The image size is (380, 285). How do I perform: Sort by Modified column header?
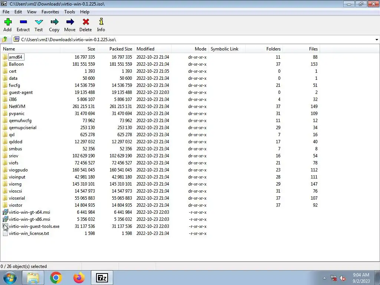[x=153, y=49]
